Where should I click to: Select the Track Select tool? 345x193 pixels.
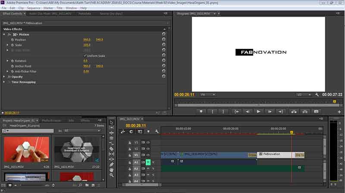(112, 128)
